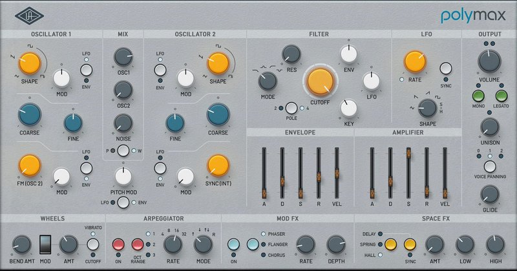517x271 pixels.
Task: Click the OSC2 mix level knob
Action: tap(123, 90)
